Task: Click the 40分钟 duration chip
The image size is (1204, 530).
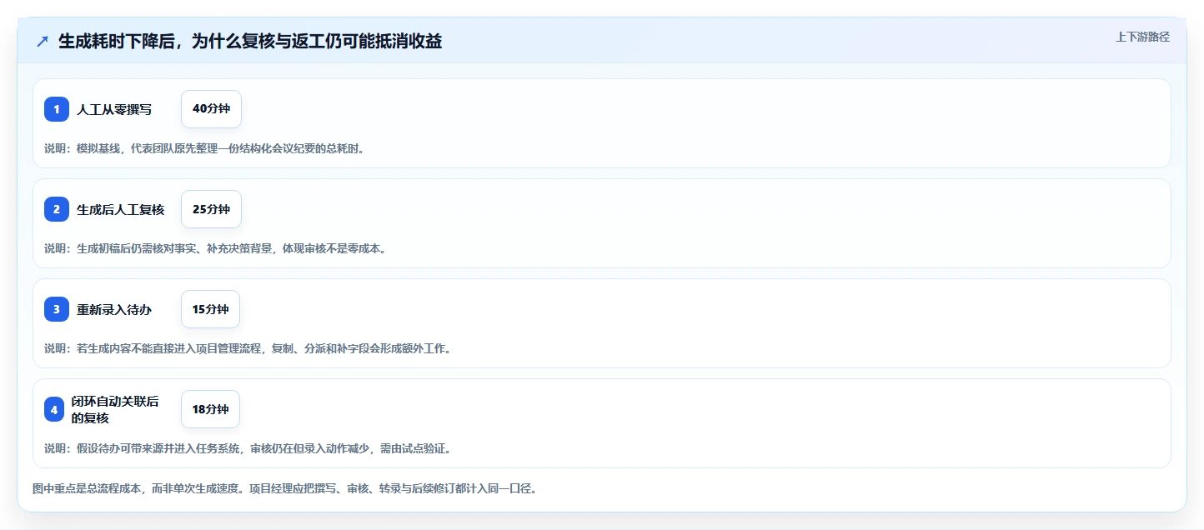Action: click(x=211, y=109)
